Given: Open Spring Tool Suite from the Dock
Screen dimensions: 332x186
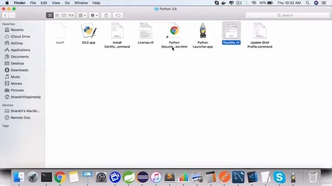Looking at the screenshot, I should click(129, 177).
